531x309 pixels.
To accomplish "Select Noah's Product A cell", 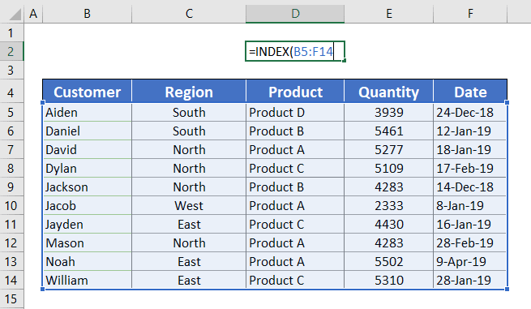I will click(x=295, y=262).
